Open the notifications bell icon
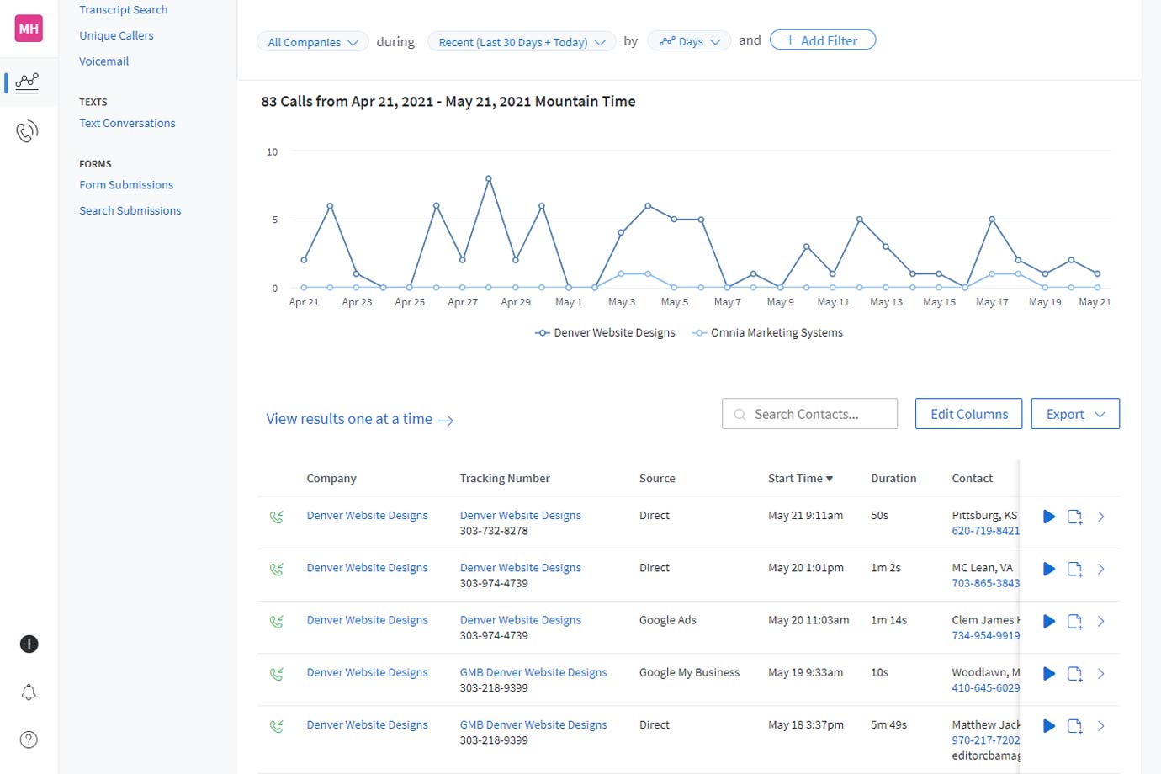1161x774 pixels. [29, 692]
